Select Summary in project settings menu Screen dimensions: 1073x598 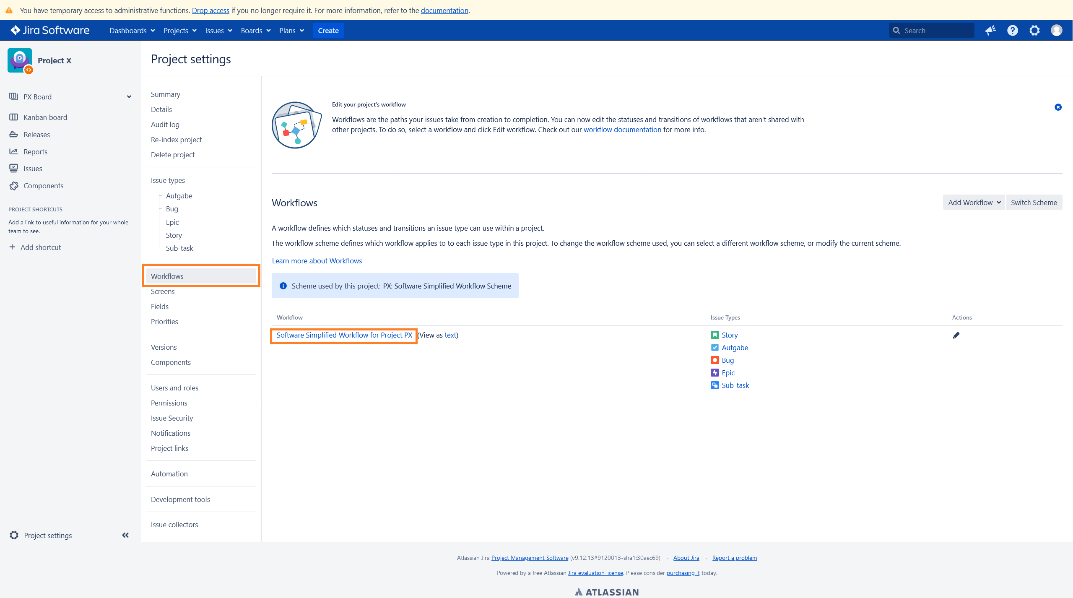[x=166, y=94]
